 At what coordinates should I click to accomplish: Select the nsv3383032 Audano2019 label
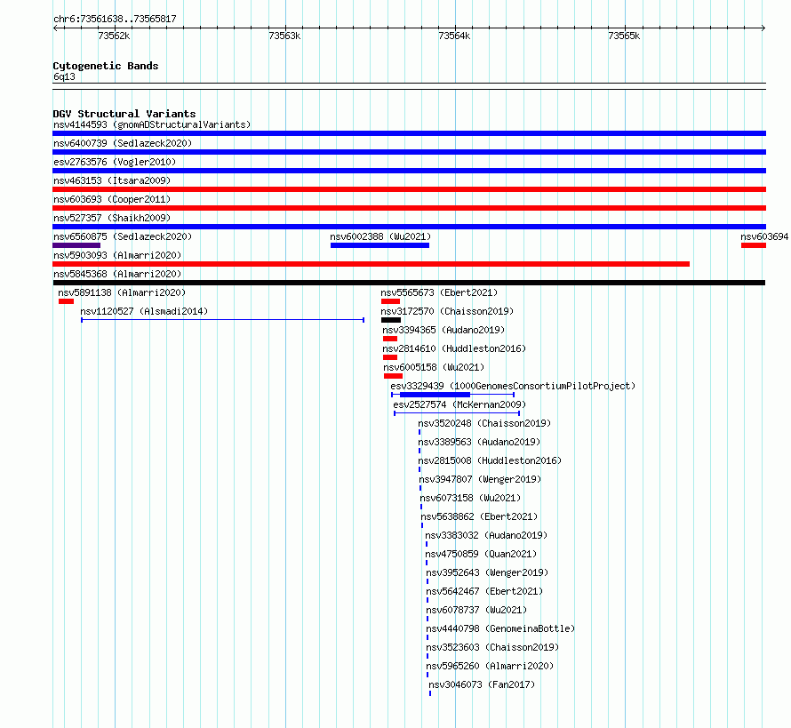tap(486, 535)
